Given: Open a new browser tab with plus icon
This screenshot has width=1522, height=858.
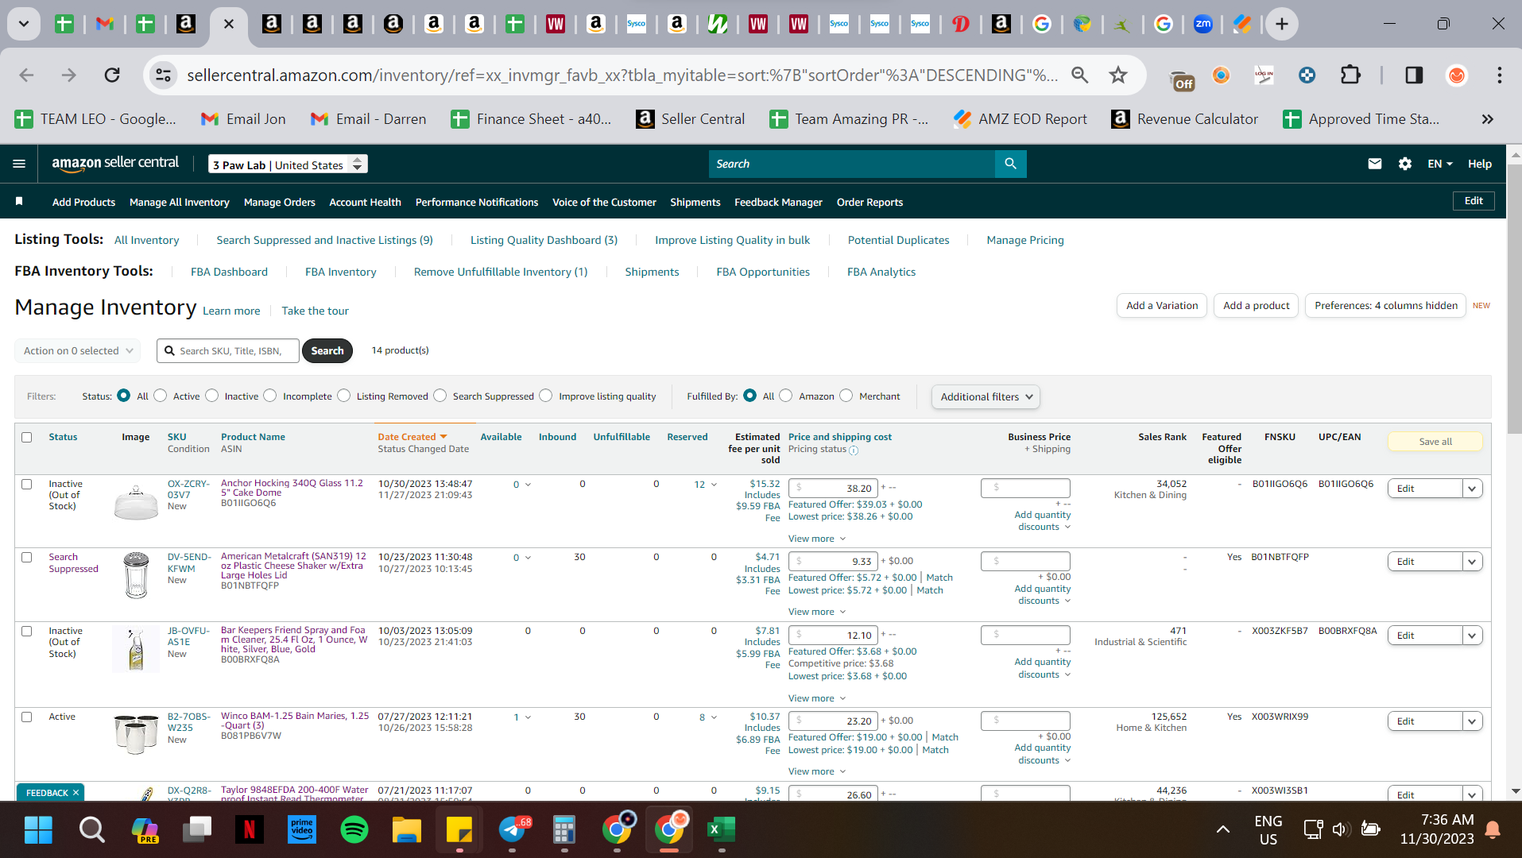Looking at the screenshot, I should coord(1281,24).
